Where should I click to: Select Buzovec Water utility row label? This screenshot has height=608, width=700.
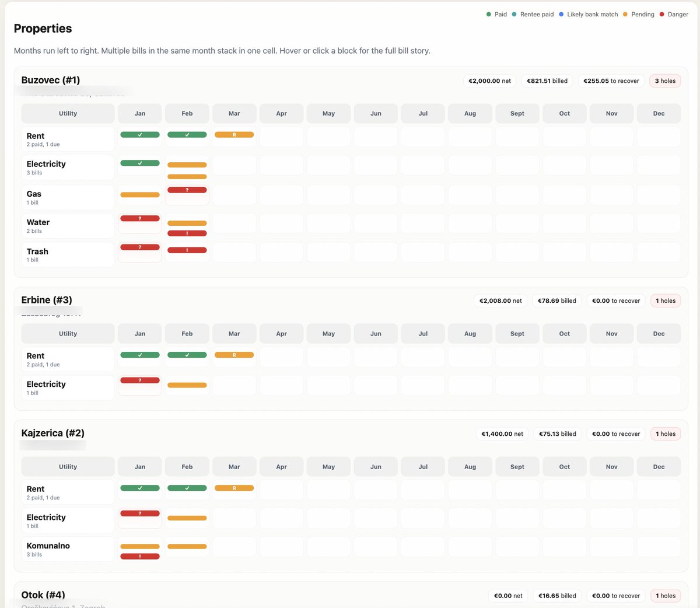38,222
